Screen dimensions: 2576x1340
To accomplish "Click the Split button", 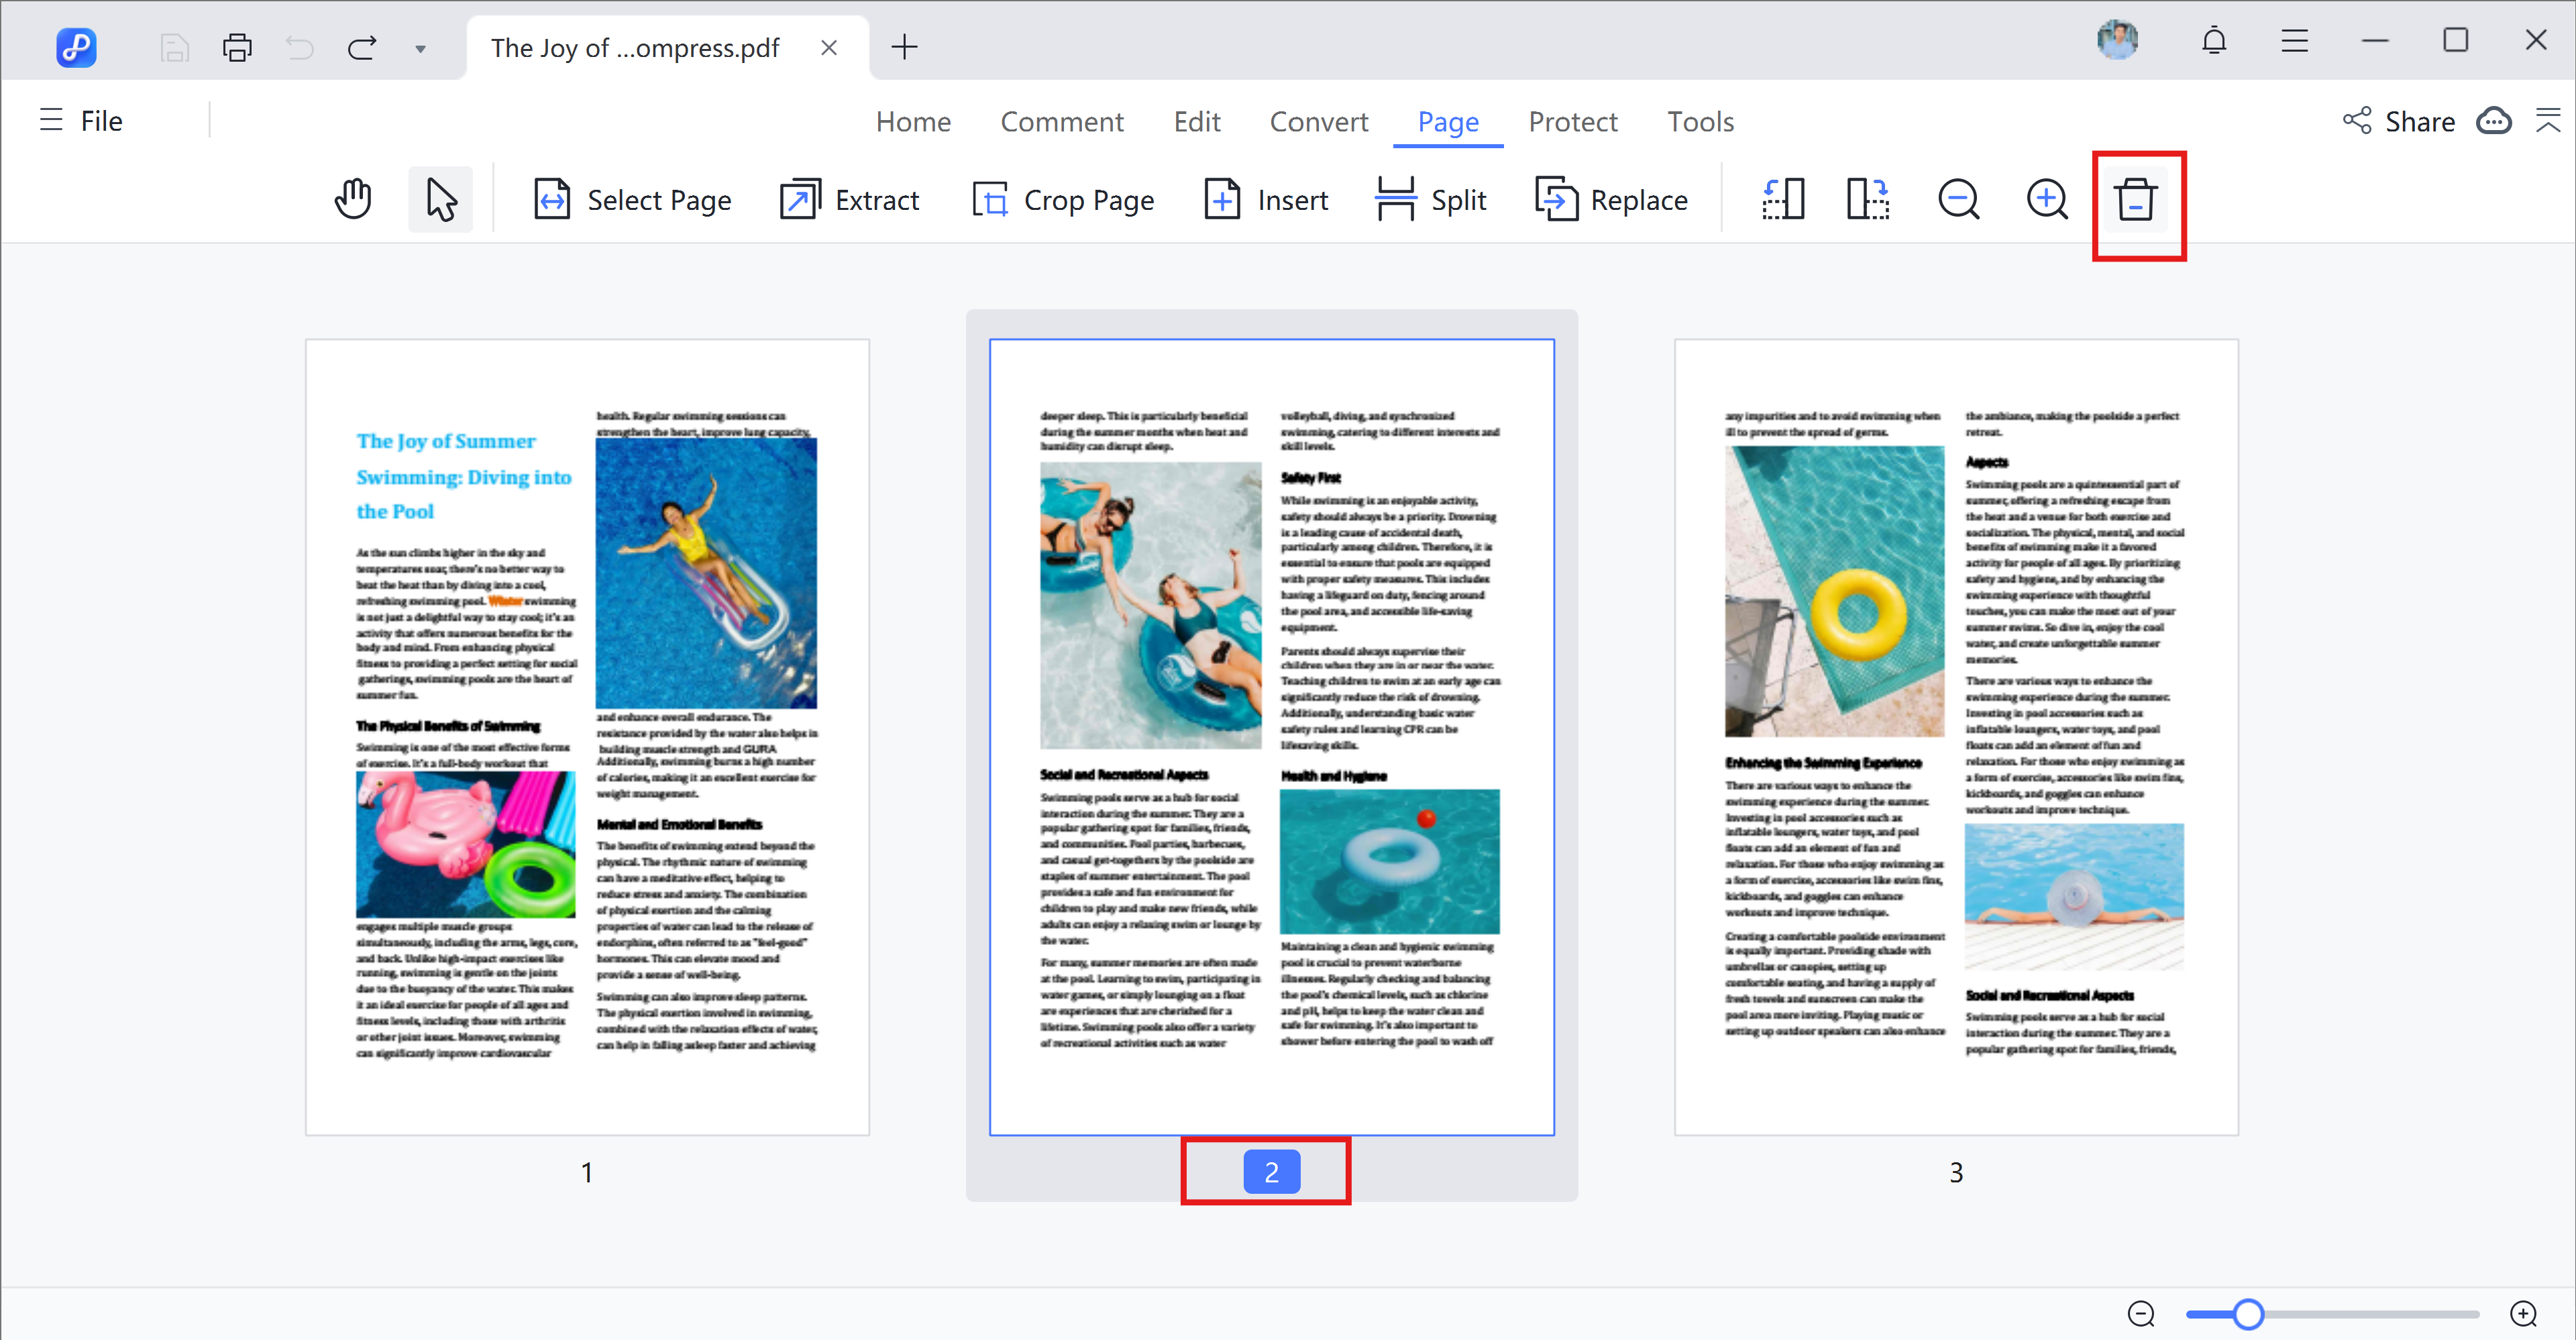I will 1431,199.
